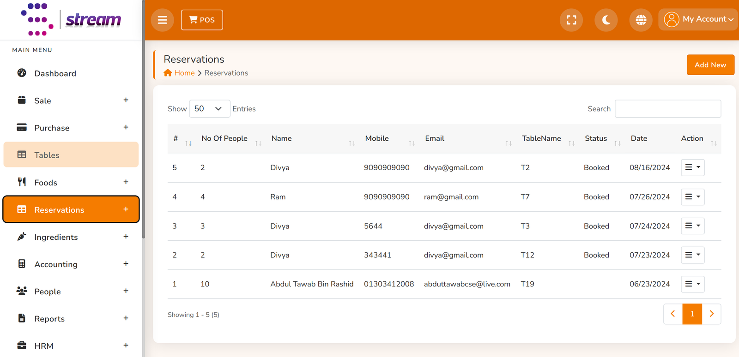Go to previous page arrow
739x357 pixels.
[x=673, y=314]
